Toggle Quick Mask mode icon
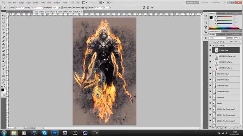 tap(3, 95)
